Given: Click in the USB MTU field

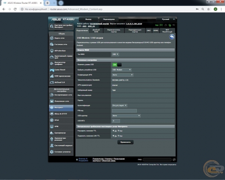Looking at the screenshot, I should point(116,121).
